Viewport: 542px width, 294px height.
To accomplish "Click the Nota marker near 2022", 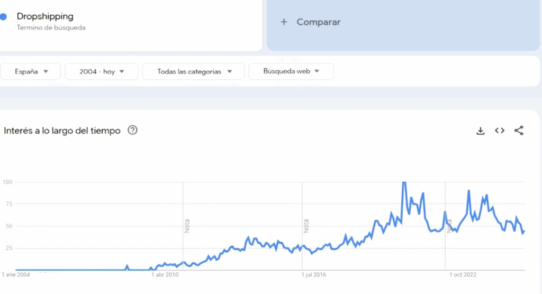I will [449, 226].
